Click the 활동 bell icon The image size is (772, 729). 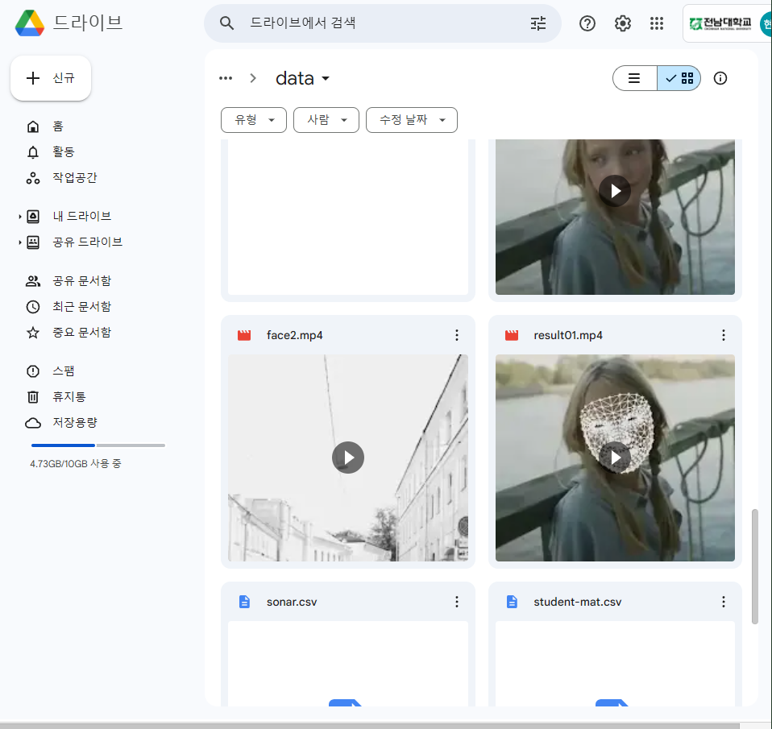(x=33, y=152)
